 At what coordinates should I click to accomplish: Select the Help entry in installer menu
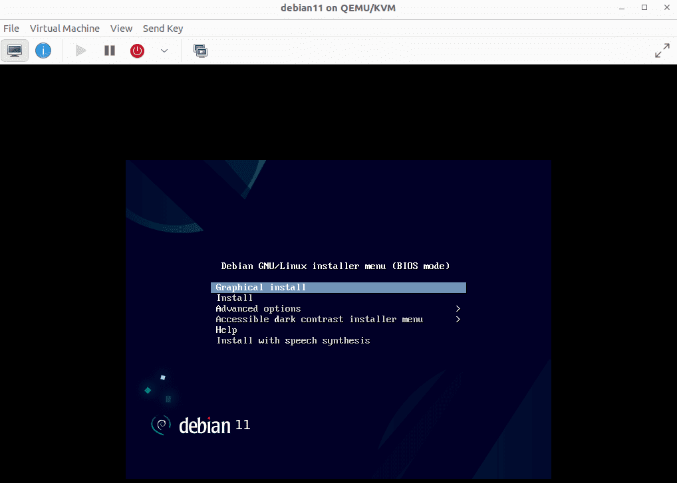(227, 330)
